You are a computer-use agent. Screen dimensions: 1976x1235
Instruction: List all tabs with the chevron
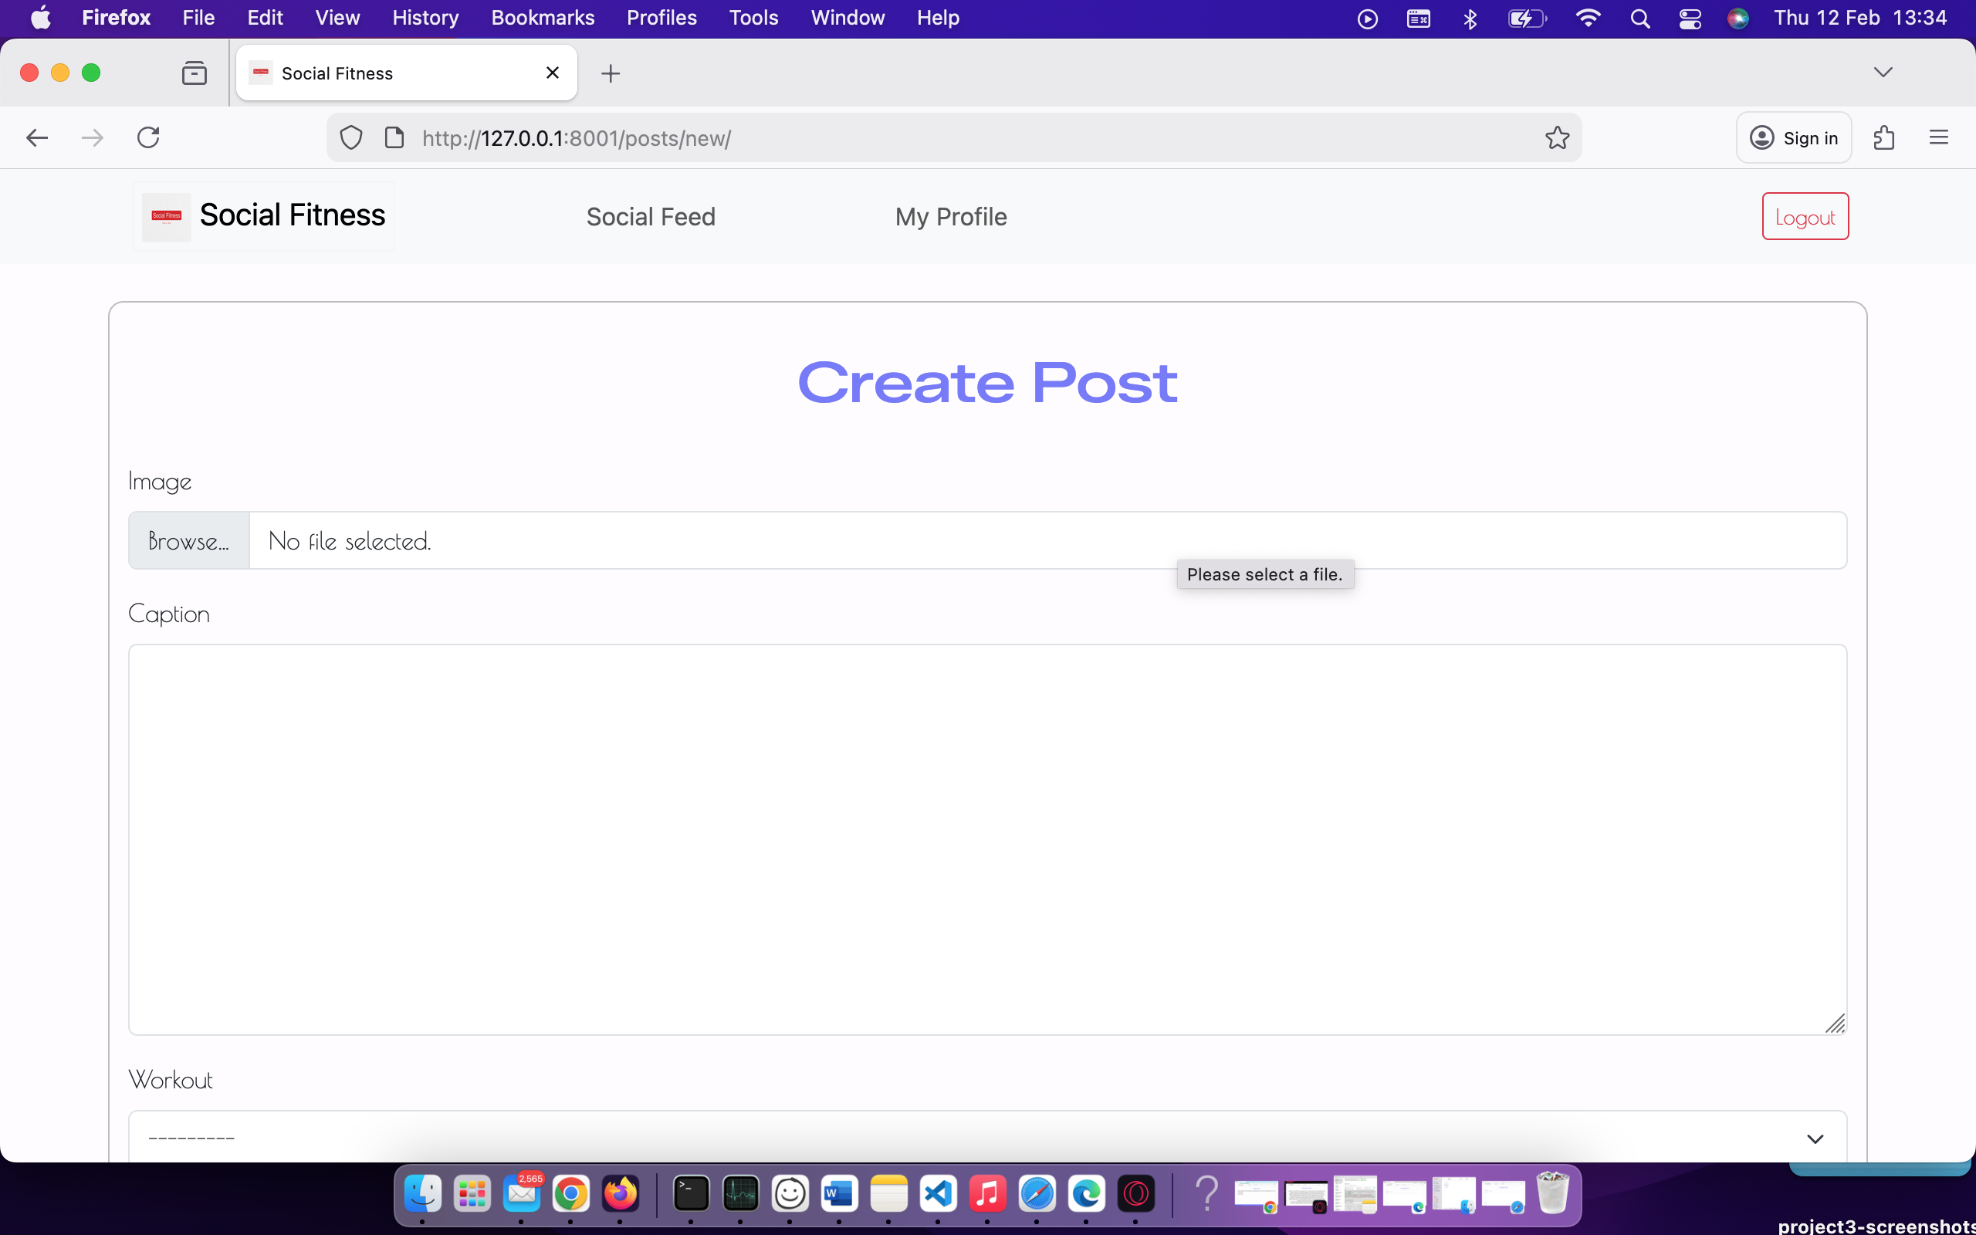[x=1883, y=72]
